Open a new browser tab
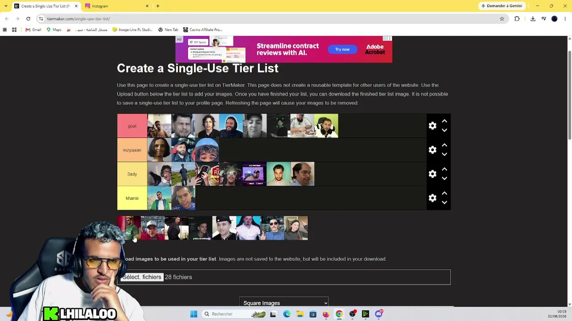572x321 pixels. [x=158, y=6]
